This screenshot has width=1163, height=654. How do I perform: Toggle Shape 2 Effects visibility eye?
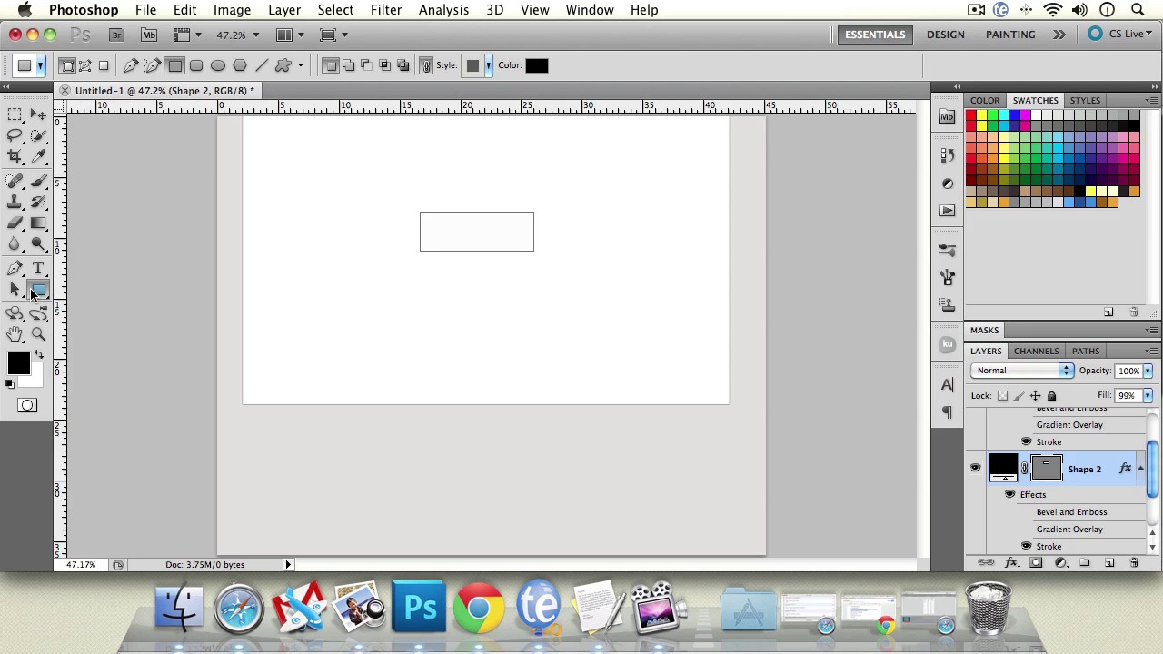1009,494
